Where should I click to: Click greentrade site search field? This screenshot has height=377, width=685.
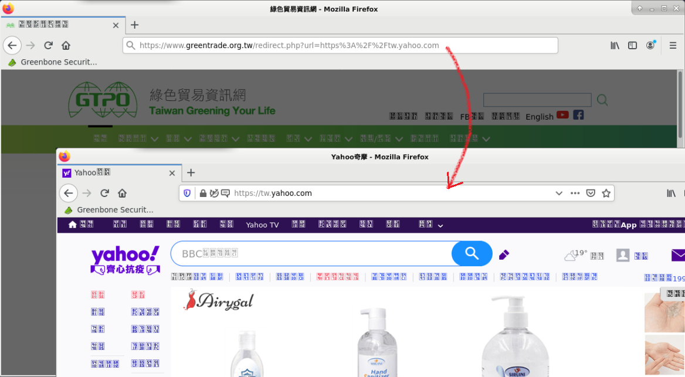tap(537, 100)
